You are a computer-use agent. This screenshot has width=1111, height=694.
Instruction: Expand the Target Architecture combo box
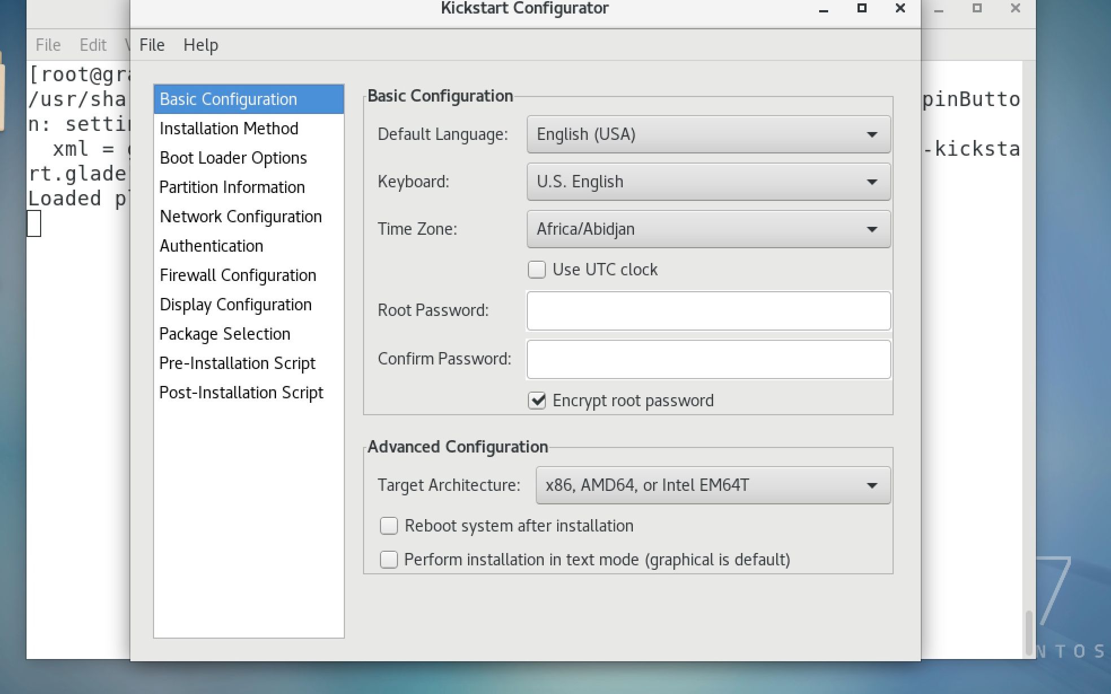712,485
